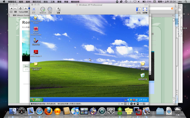The image size is (190, 118).
Task: Open the volume control in menu bar
Action: (x=139, y=2)
